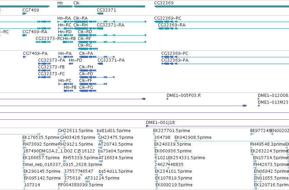The image size is (289, 190).
Task: Click protein CG32373-PA
Action: (x=52, y=60)
